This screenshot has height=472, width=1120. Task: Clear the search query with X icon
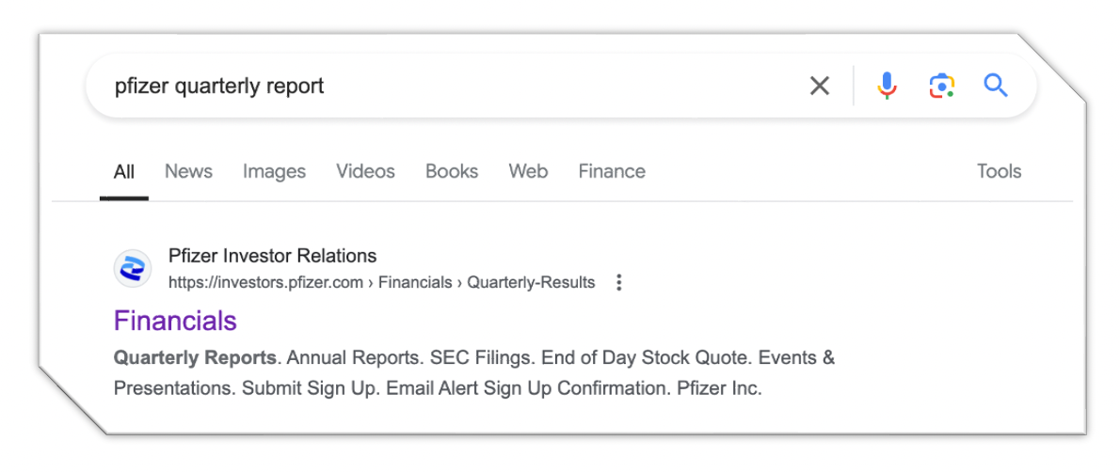820,87
